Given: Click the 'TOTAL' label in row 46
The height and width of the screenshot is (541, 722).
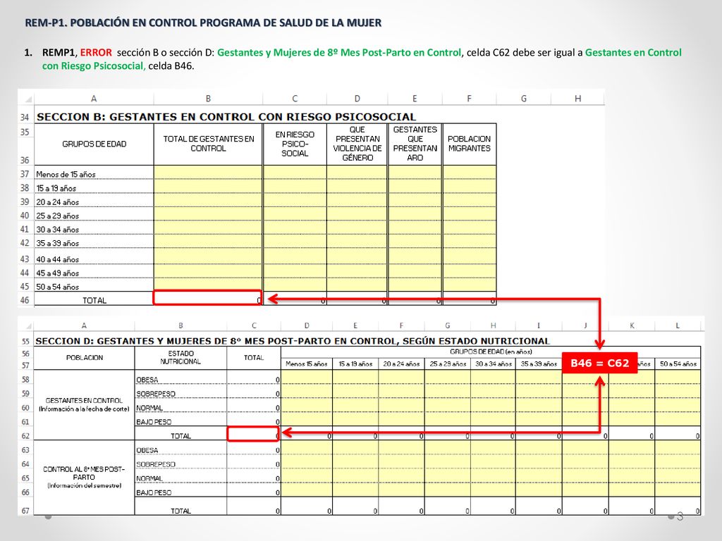Looking at the screenshot, I should (x=94, y=300).
